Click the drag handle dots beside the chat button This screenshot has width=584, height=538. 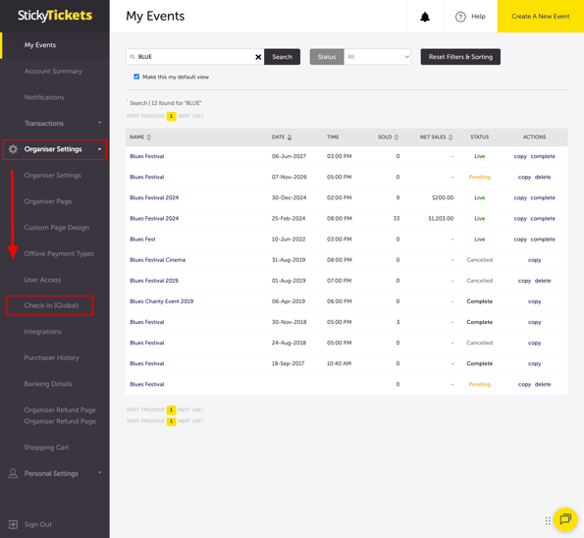(x=548, y=520)
